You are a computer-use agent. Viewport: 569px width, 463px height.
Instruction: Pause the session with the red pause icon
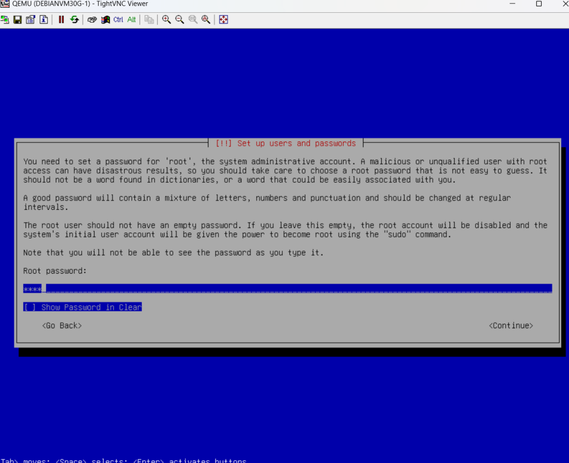[61, 19]
